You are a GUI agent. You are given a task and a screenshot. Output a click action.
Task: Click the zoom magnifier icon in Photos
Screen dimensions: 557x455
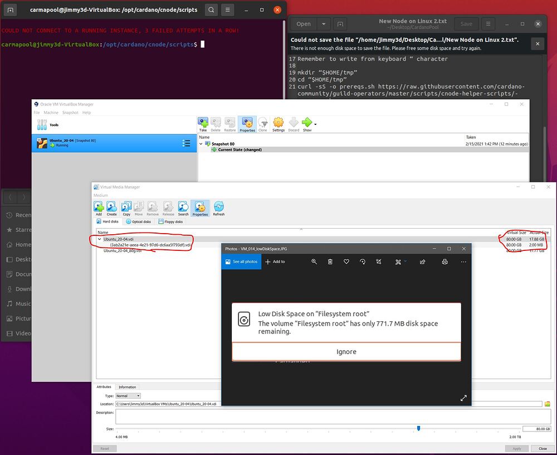tap(314, 262)
